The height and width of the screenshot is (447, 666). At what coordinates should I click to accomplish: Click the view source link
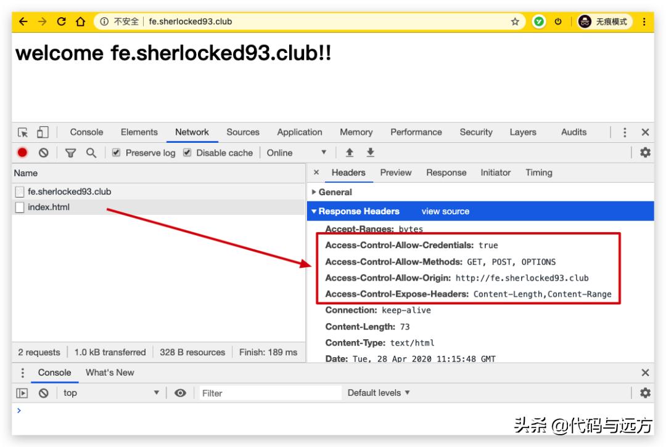coord(446,211)
